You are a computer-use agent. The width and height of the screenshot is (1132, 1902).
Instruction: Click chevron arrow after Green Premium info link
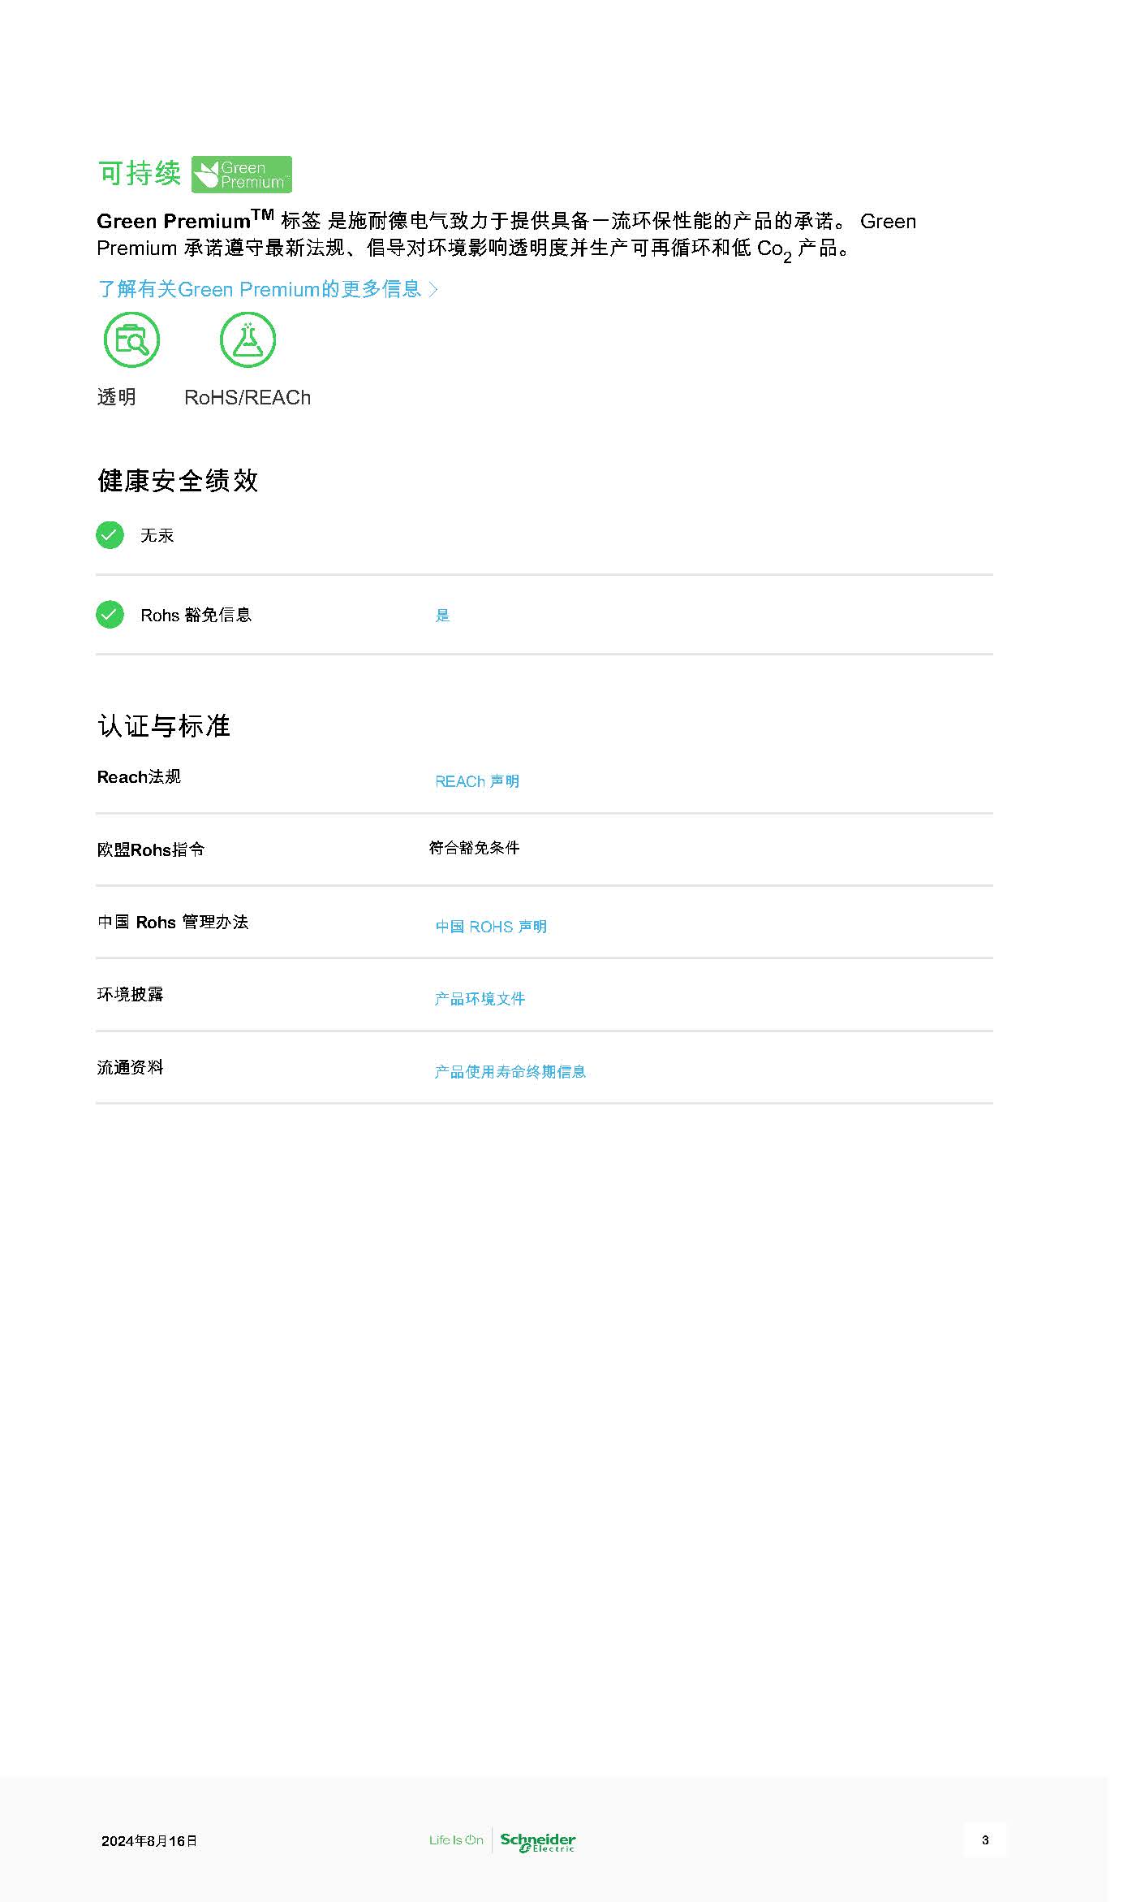point(433,289)
